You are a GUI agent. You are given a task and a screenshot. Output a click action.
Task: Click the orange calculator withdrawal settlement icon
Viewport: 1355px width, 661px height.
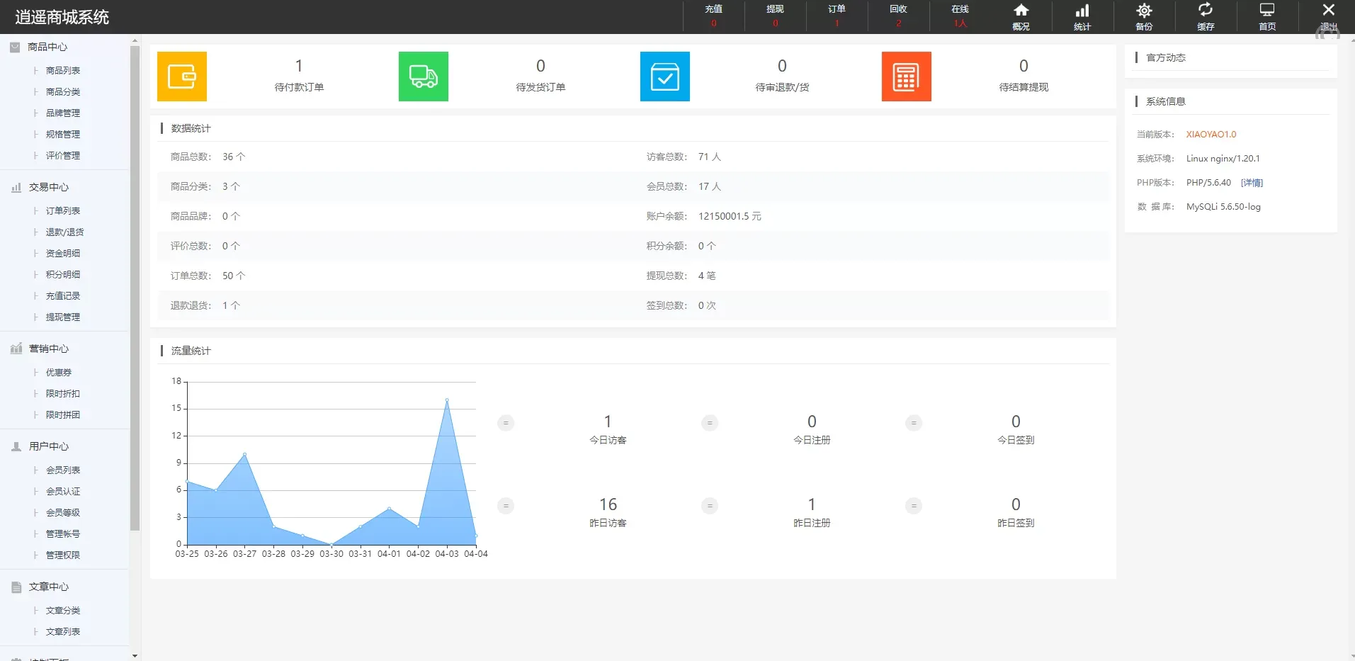click(906, 77)
